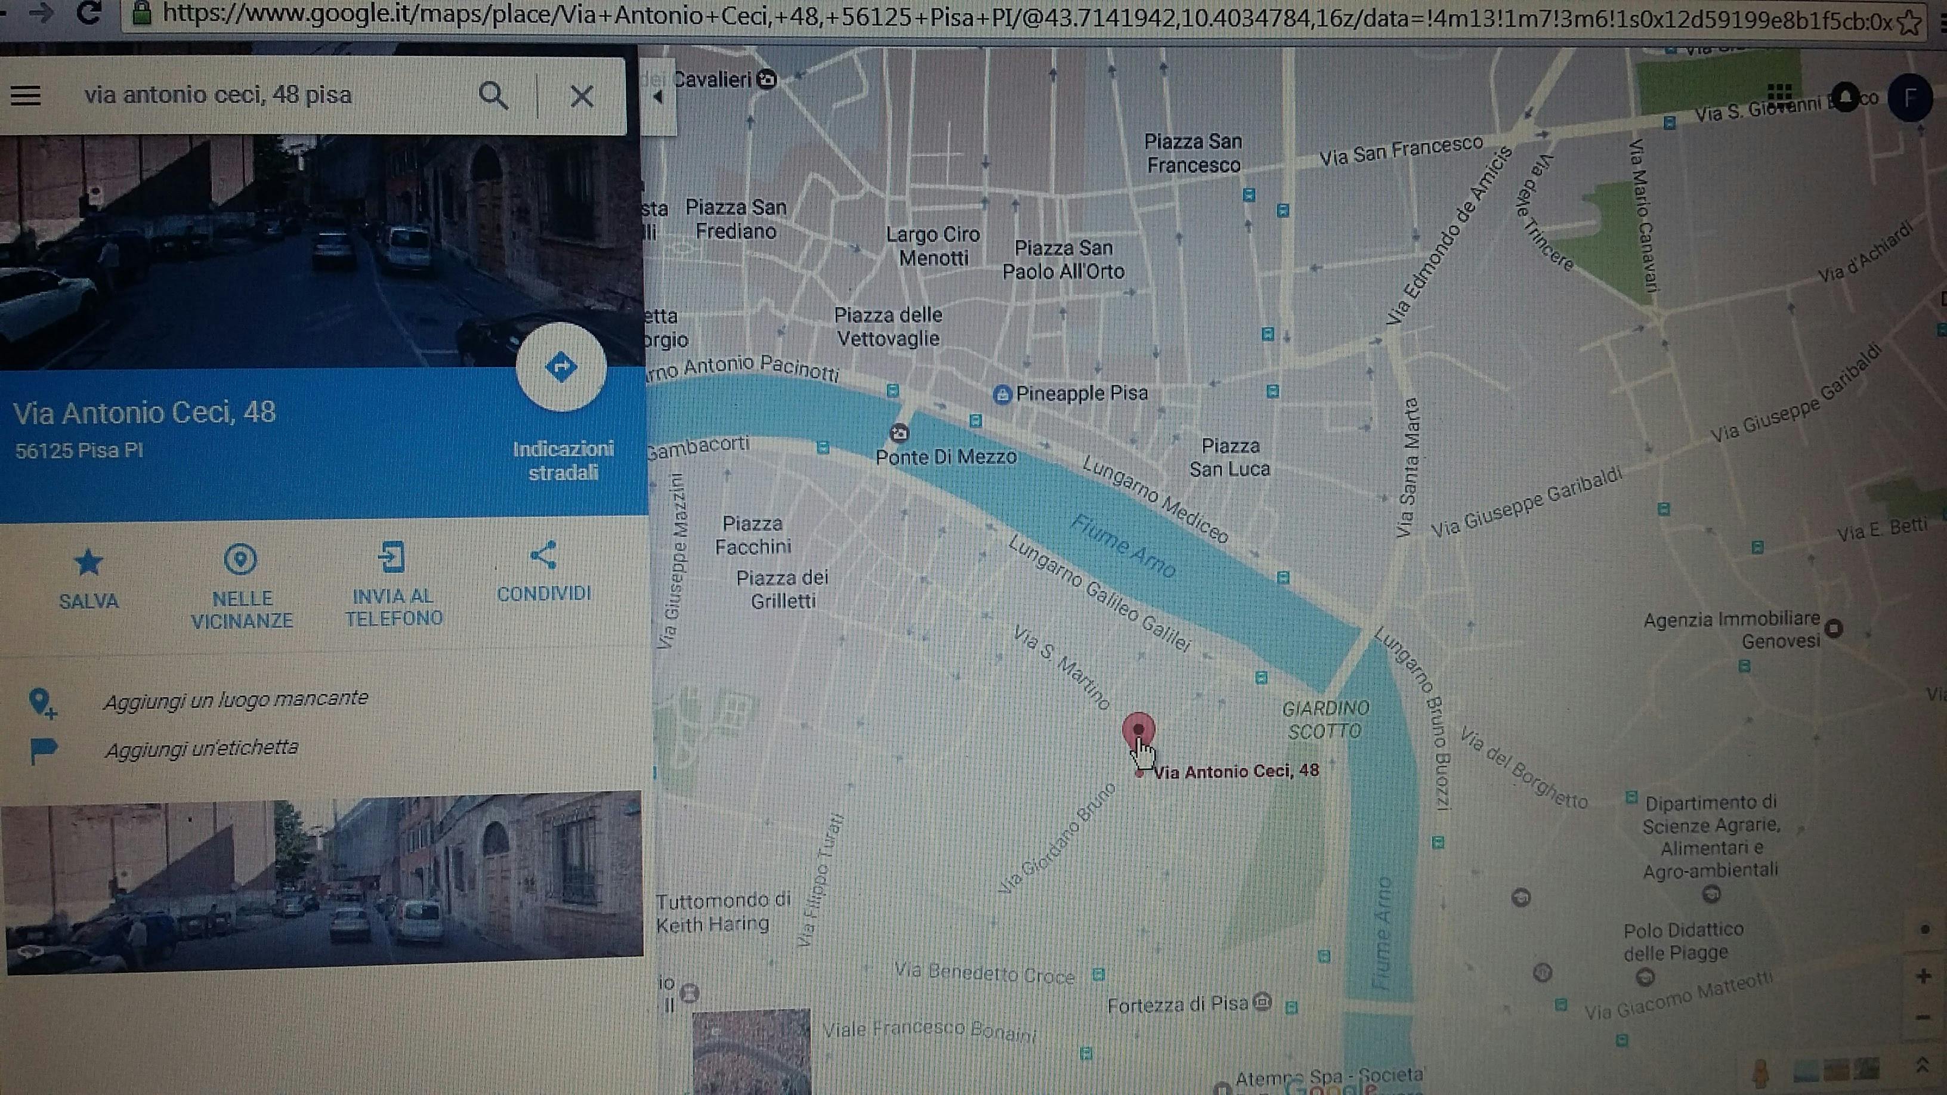Click Aggiungi un'etichetta link
The image size is (1947, 1095).
point(201,748)
